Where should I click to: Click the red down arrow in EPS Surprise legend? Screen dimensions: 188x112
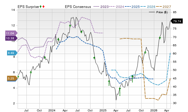pyautogui.click(x=43, y=6)
